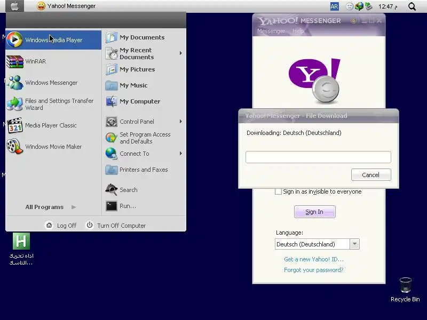
Task: Click the Log Off house icon
Action: click(x=49, y=225)
